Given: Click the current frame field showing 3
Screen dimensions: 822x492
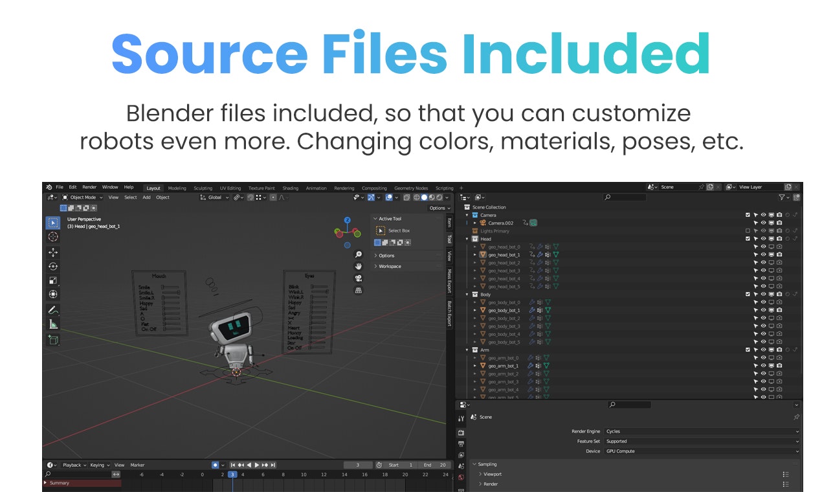Looking at the screenshot, I should (x=358, y=465).
